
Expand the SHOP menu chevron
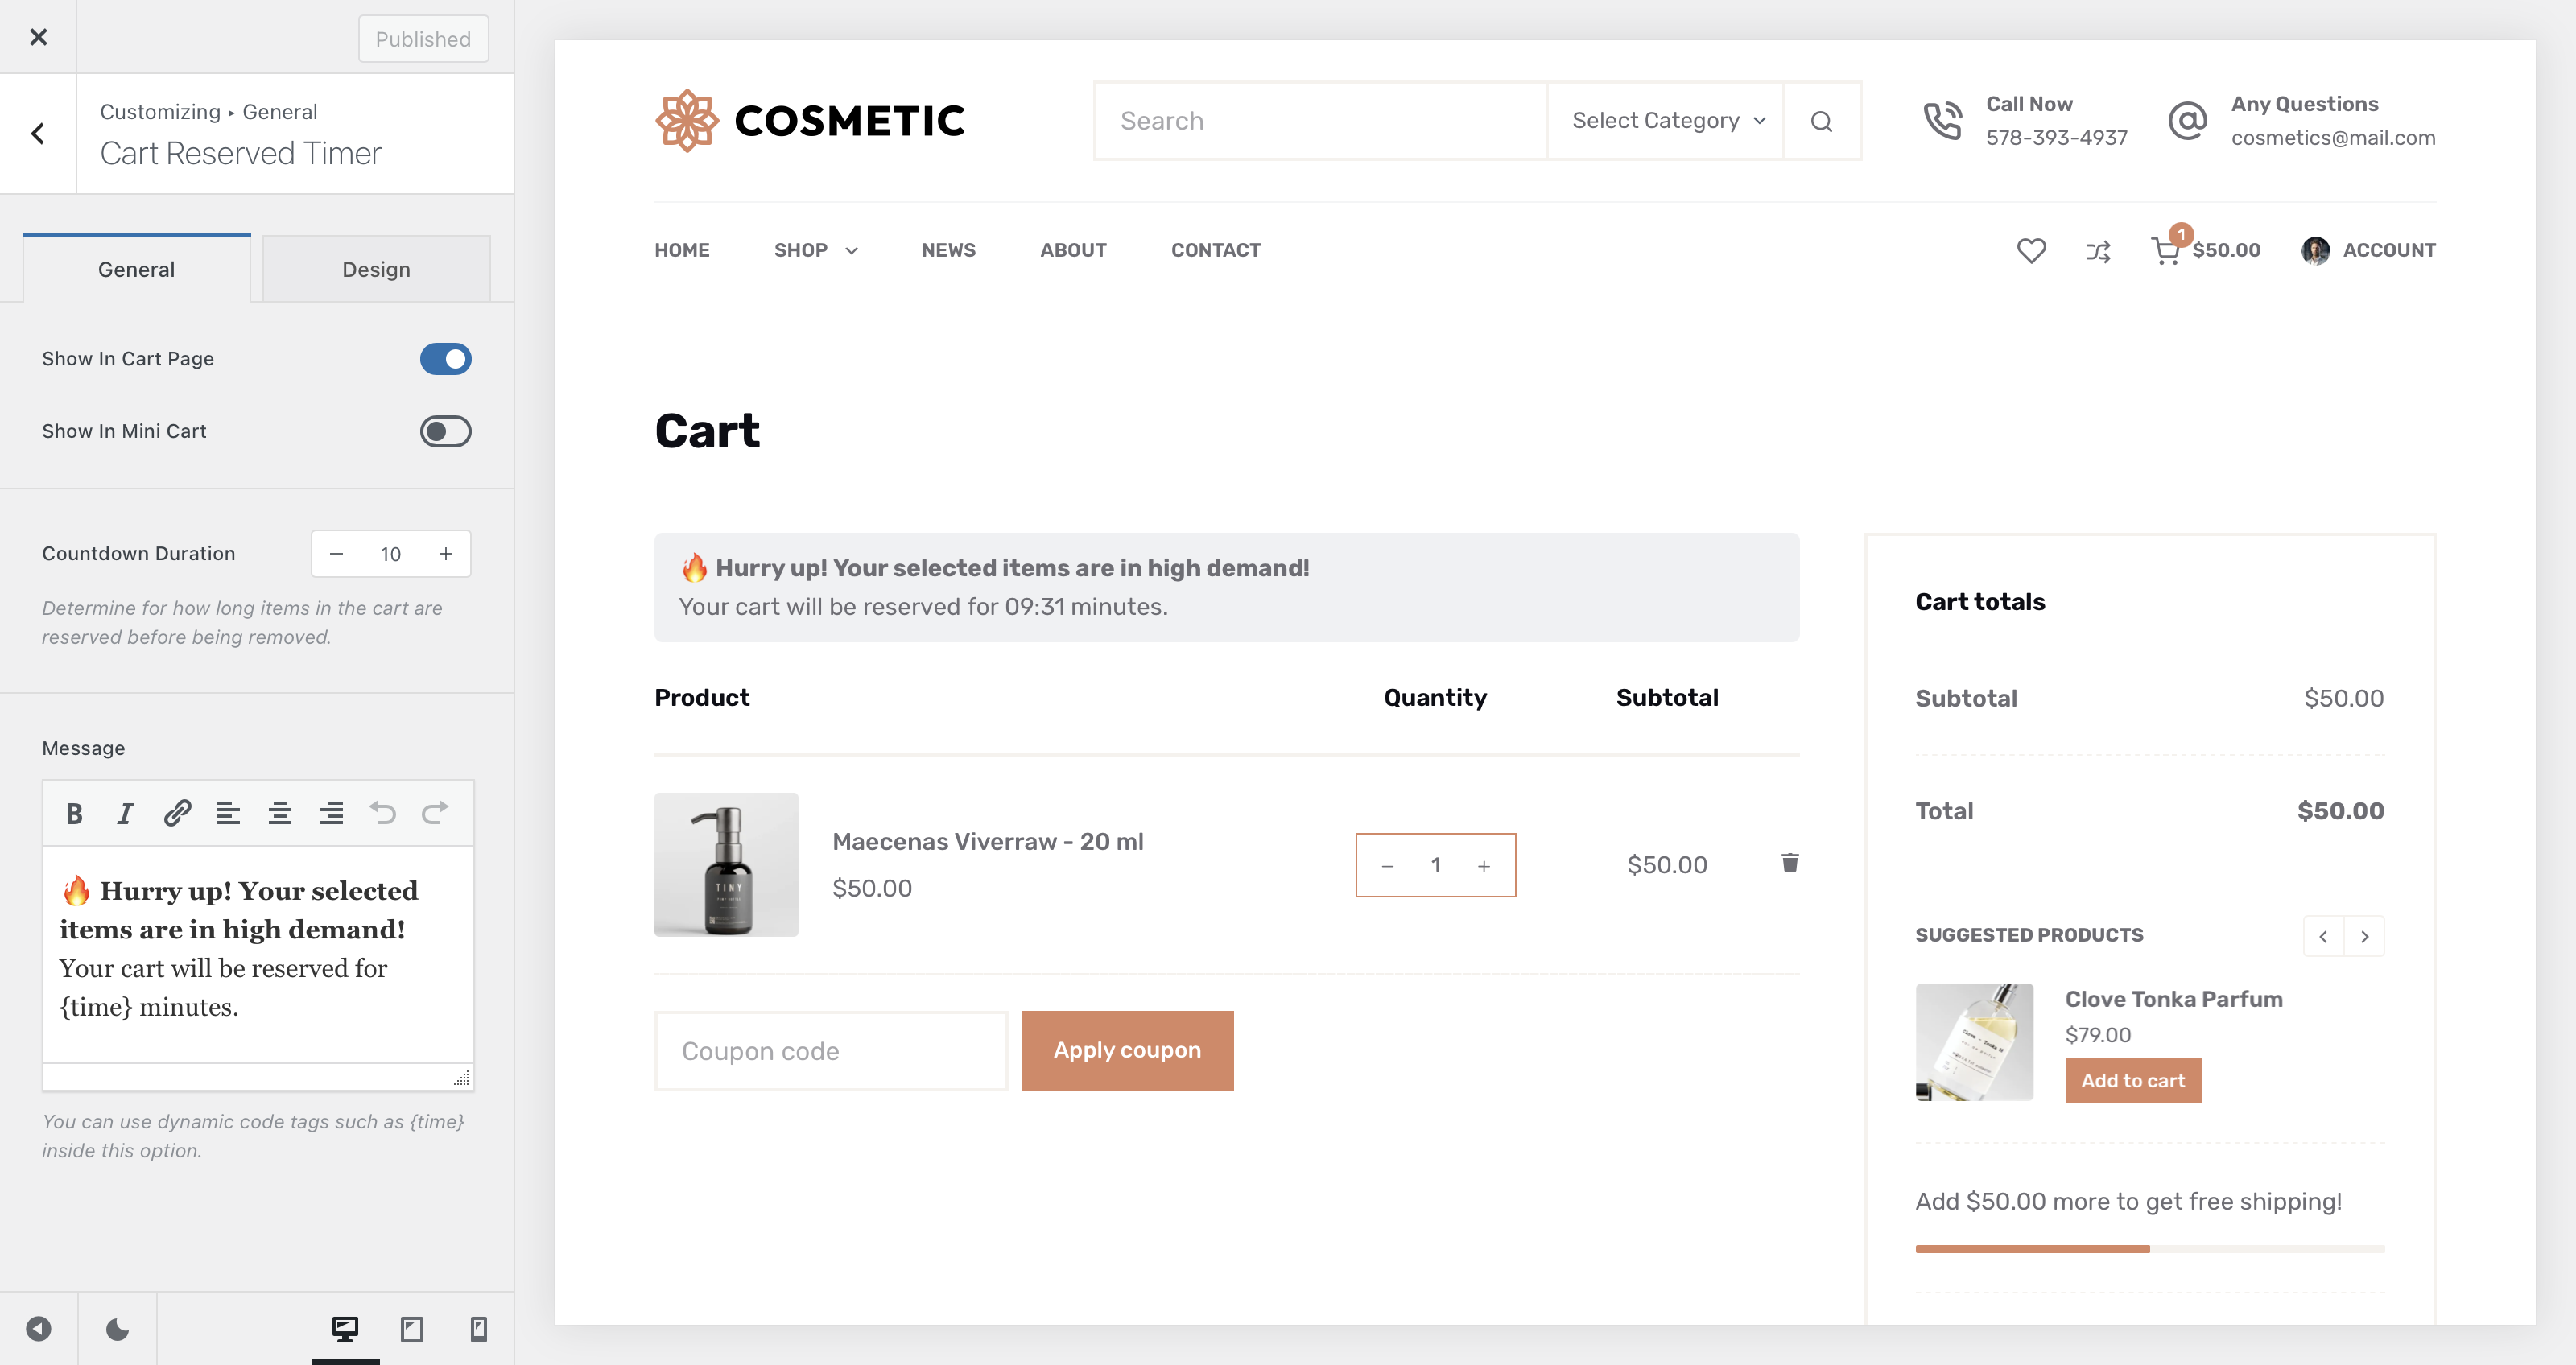851,251
